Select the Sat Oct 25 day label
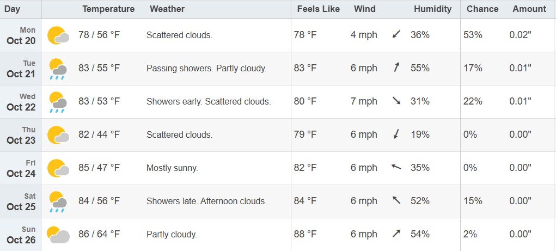The height and width of the screenshot is (251, 556). coord(21,201)
